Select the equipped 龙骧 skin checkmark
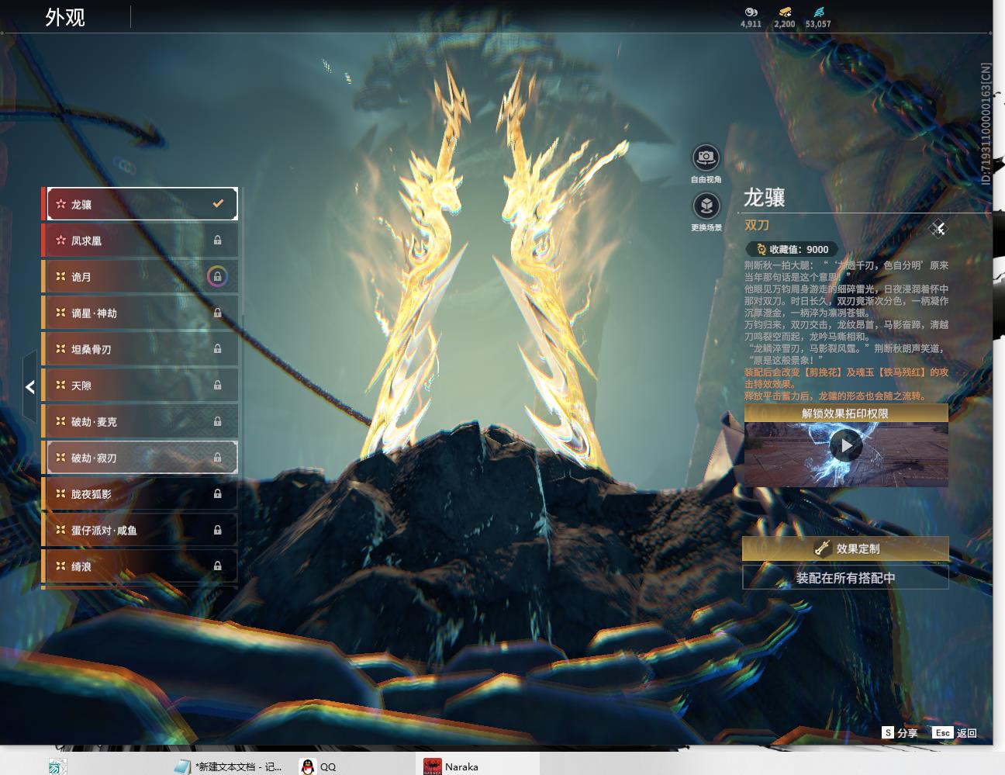Image resolution: width=1005 pixels, height=775 pixels. point(218,204)
